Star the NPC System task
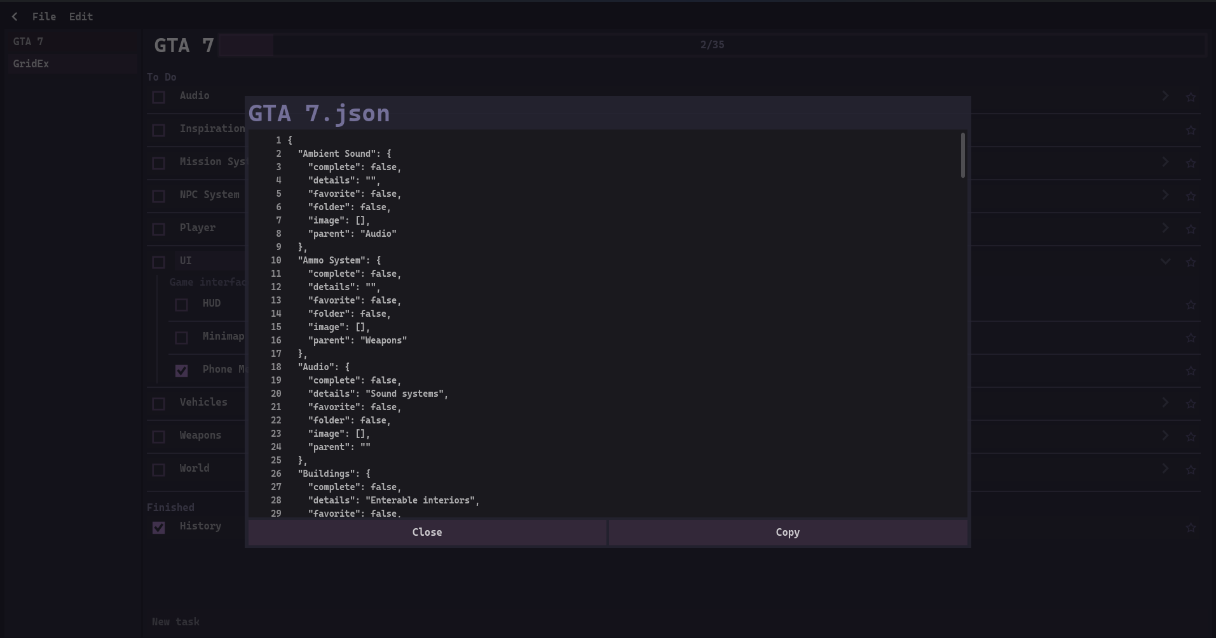Viewport: 1216px width, 638px height. pos(1191,196)
